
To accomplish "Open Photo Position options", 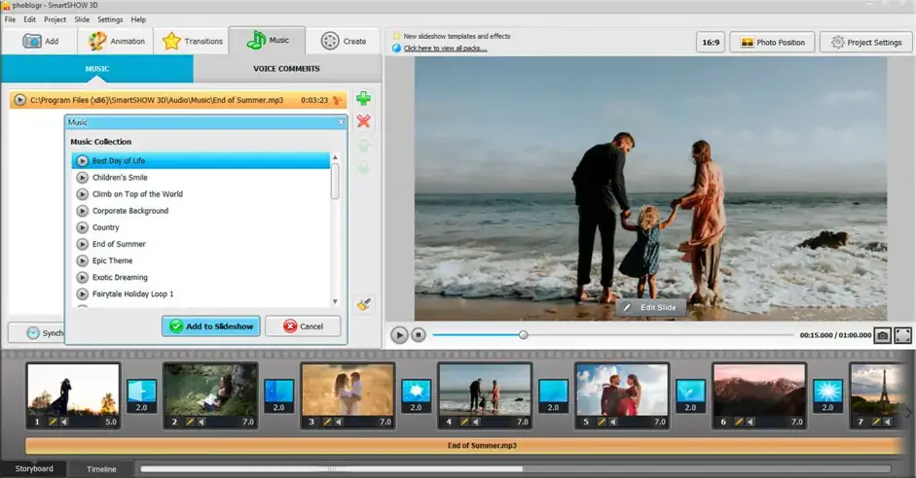I will pyautogui.click(x=772, y=43).
